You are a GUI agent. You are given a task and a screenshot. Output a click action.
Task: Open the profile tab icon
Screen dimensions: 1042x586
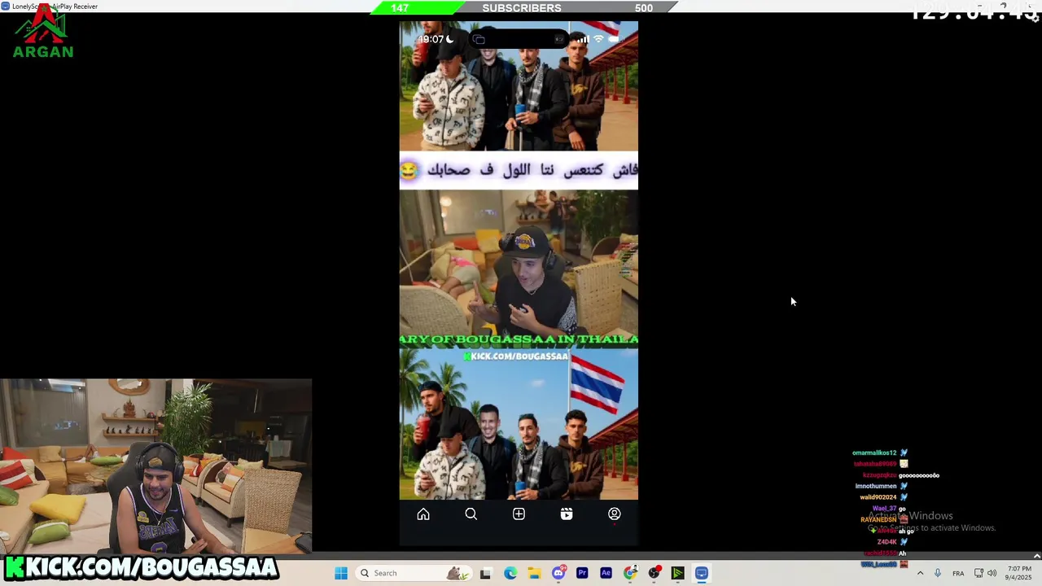[x=615, y=514]
